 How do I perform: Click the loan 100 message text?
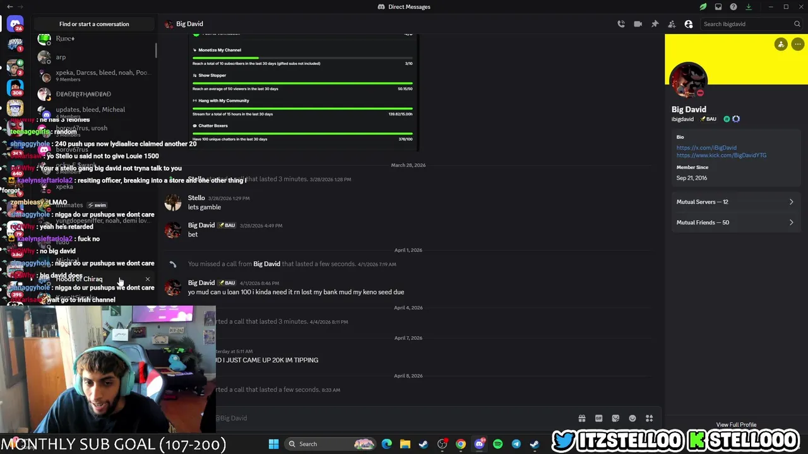[296, 292]
